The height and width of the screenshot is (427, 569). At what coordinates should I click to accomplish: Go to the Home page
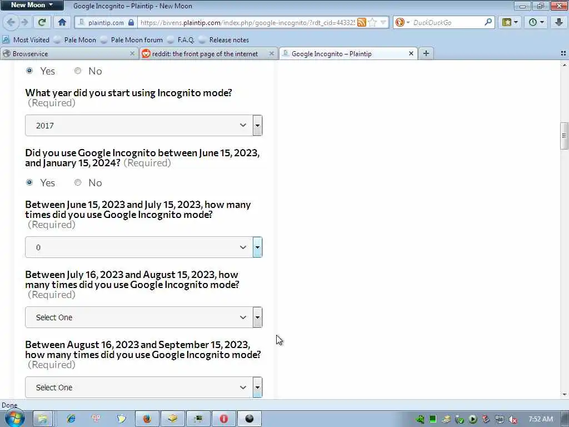62,22
